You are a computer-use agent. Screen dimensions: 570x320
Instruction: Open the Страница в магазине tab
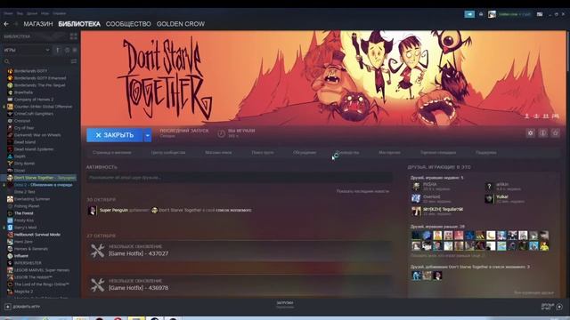[x=112, y=153]
